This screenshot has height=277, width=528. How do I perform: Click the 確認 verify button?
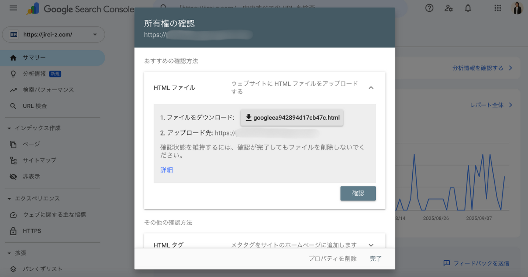pos(358,193)
